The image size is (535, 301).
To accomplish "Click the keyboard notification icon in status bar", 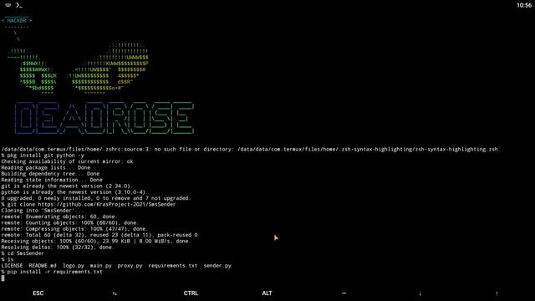I will (x=8, y=5).
